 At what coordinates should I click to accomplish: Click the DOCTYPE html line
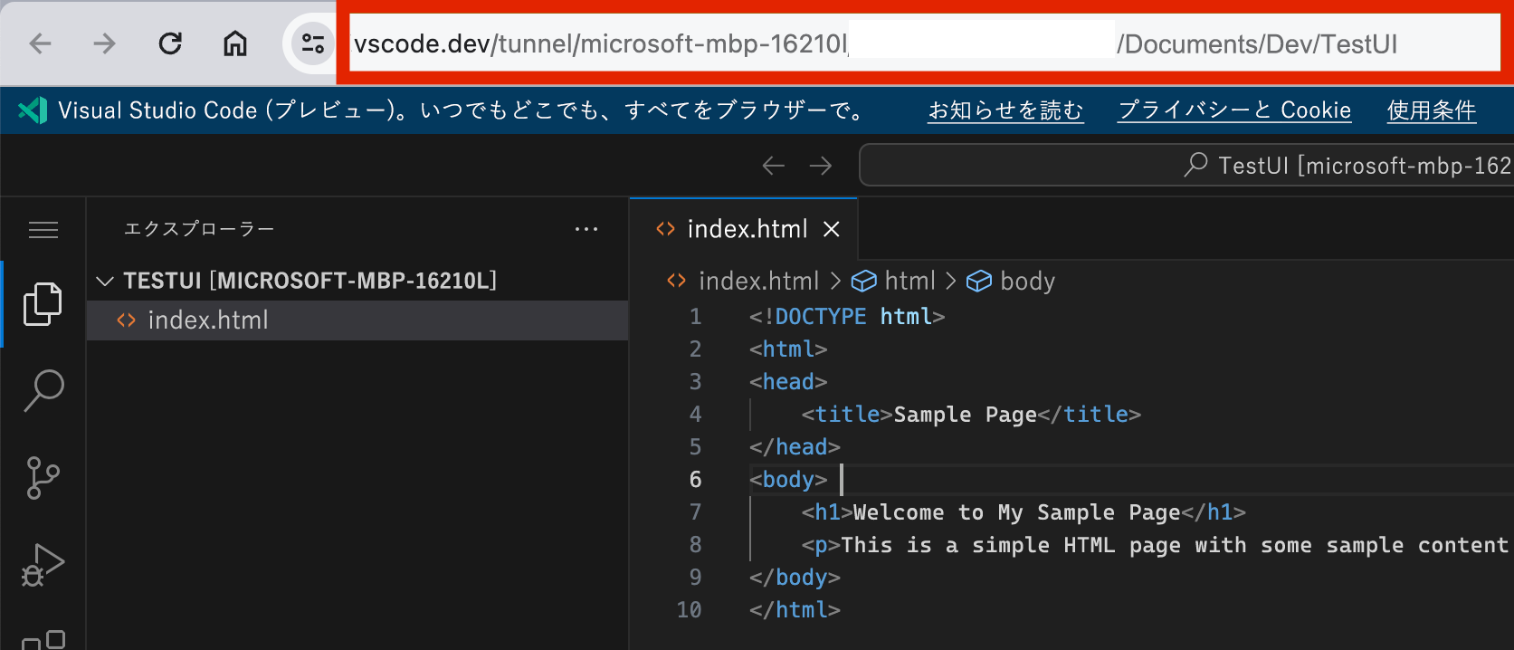tap(847, 317)
